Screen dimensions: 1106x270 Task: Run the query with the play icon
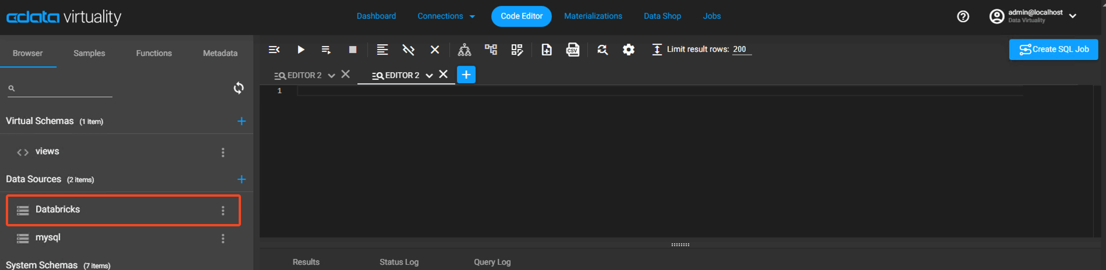(301, 49)
